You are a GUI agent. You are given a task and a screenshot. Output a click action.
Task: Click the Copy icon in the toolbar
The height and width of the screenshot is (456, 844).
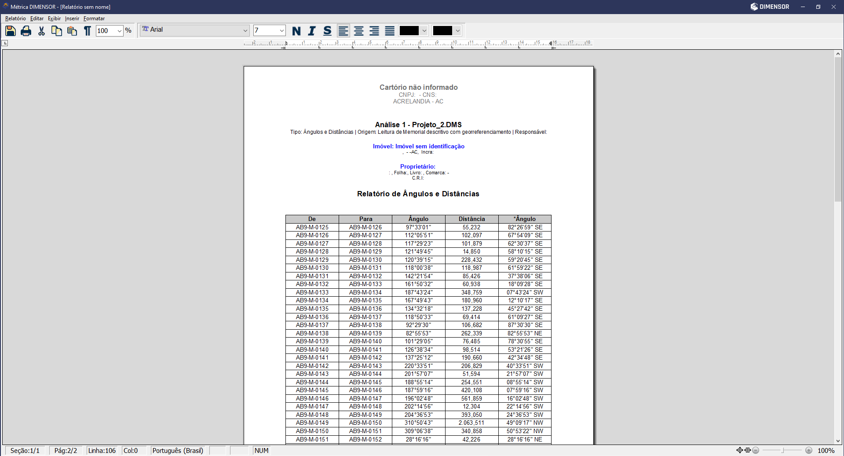pyautogui.click(x=57, y=31)
